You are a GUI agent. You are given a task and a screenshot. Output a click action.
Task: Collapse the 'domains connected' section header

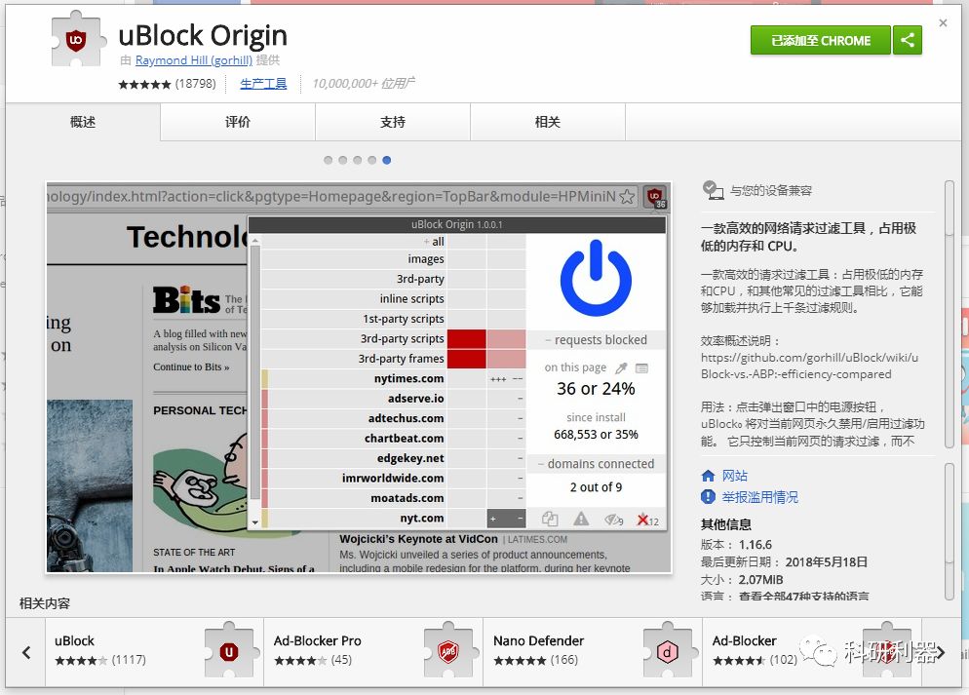point(597,463)
